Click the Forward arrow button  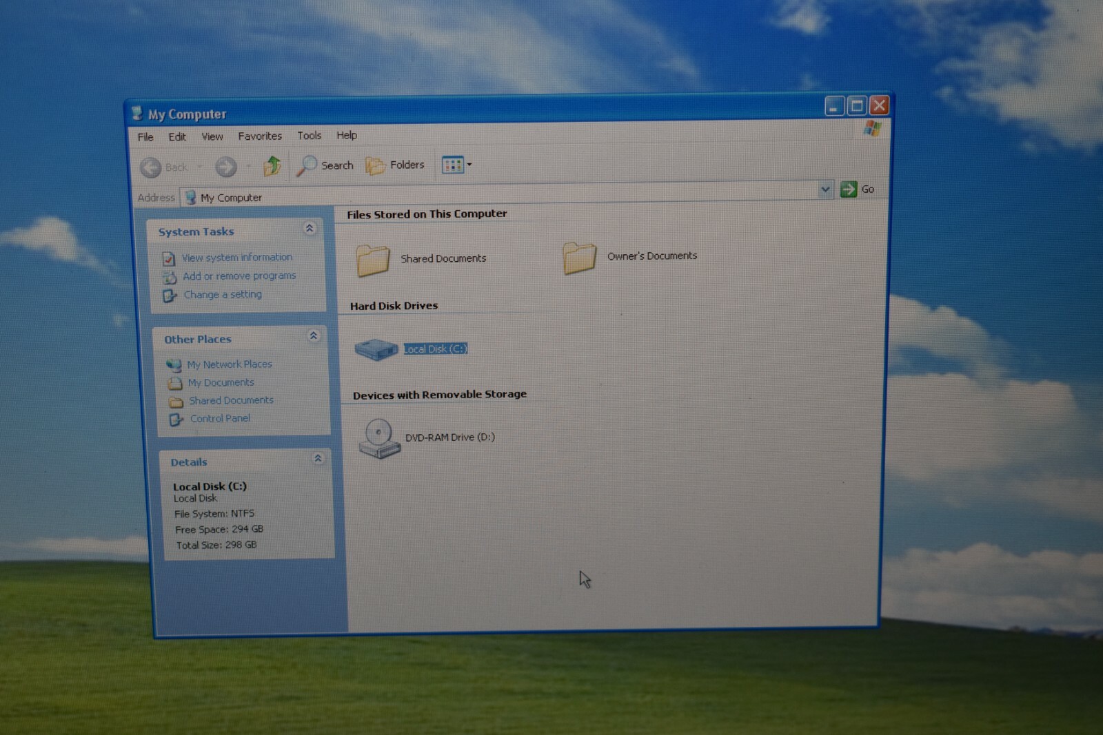(x=225, y=167)
